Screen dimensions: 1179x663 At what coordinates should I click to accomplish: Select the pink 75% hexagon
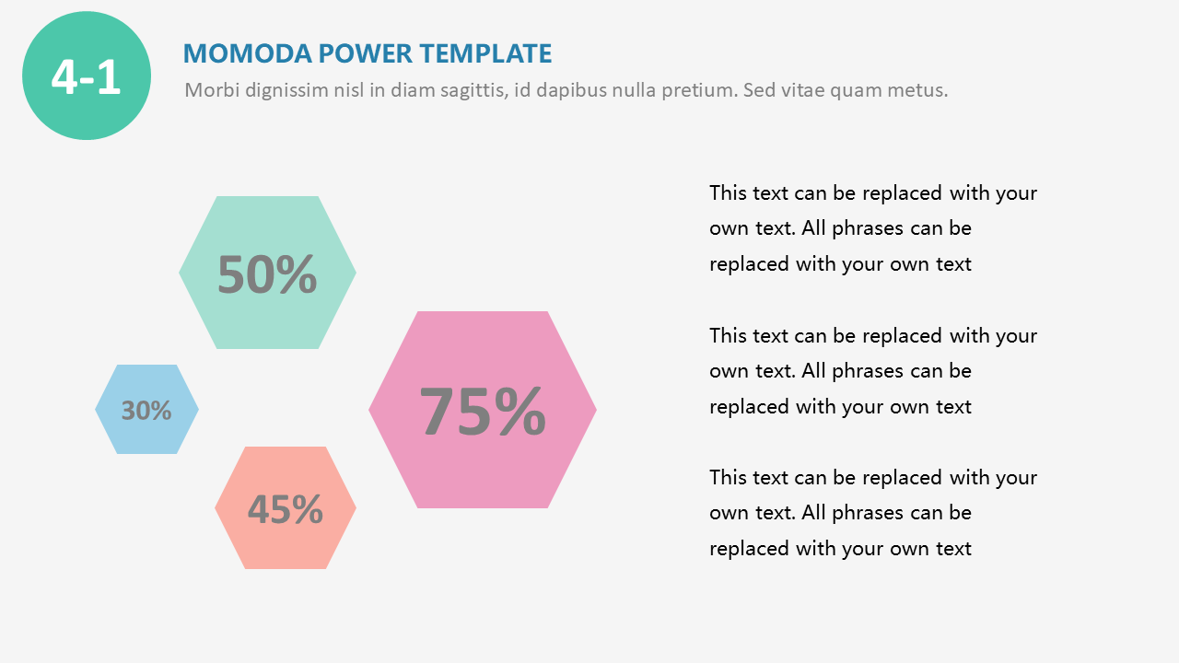tap(483, 410)
